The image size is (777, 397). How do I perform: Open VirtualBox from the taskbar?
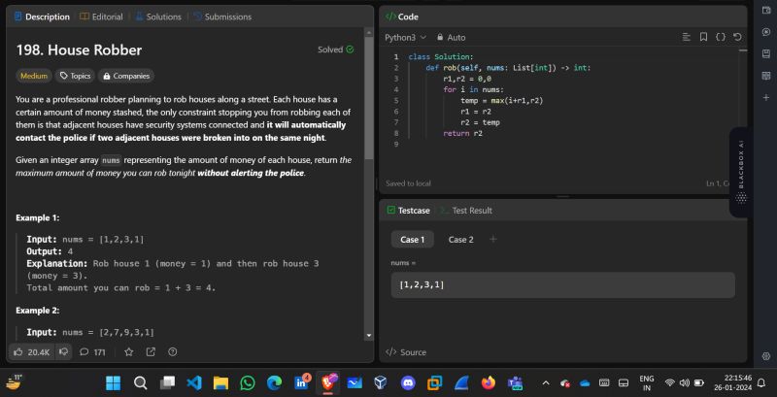click(381, 382)
